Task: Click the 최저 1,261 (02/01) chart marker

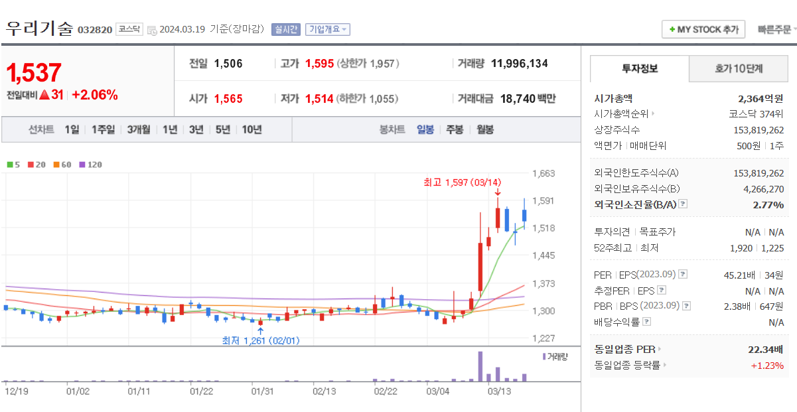Action: (261, 340)
